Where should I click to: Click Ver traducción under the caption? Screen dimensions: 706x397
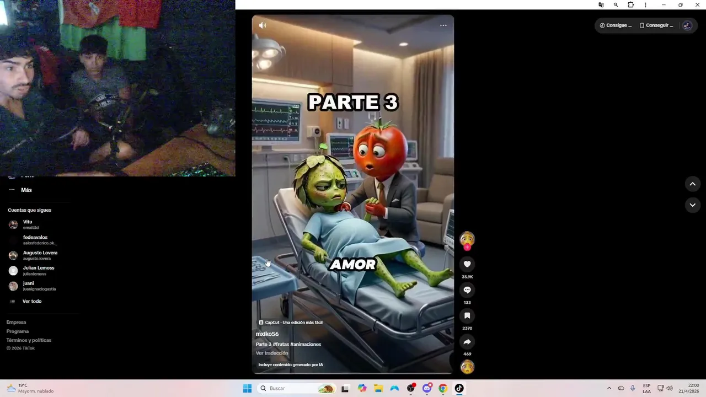[x=272, y=353]
